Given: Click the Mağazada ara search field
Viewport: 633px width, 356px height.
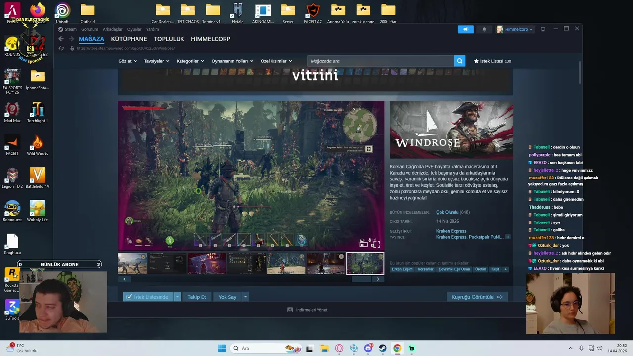Looking at the screenshot, I should 380,61.
